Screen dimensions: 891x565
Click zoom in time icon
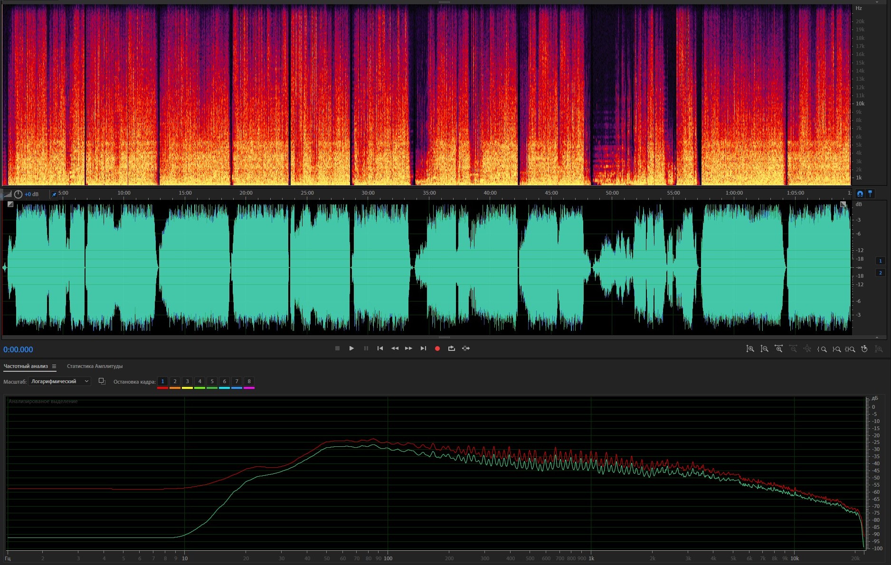coord(778,349)
